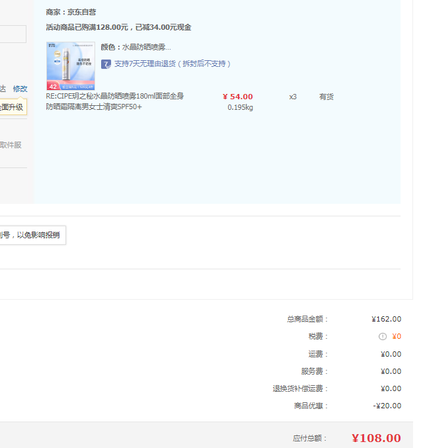Viewport: 427px width, 448px height.
Task: Click the 颜色：水晶防晒喷雾 attribute text
Action: point(136,47)
